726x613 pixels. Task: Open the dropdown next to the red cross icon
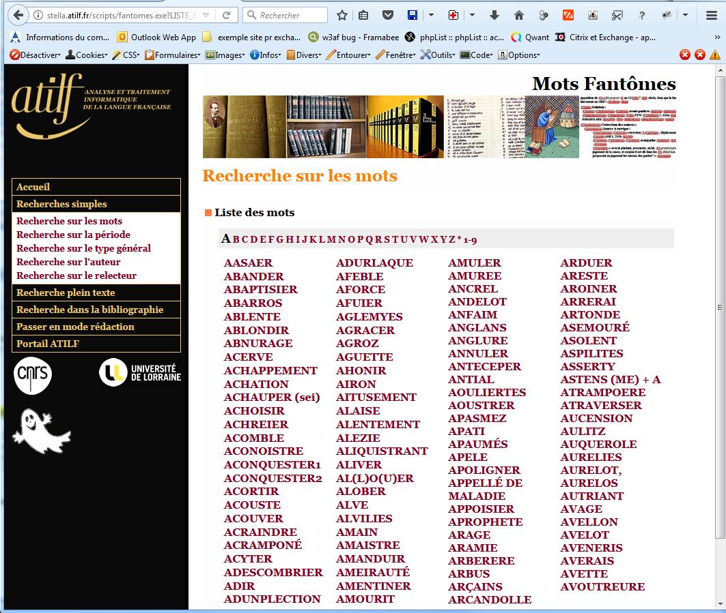[472, 15]
